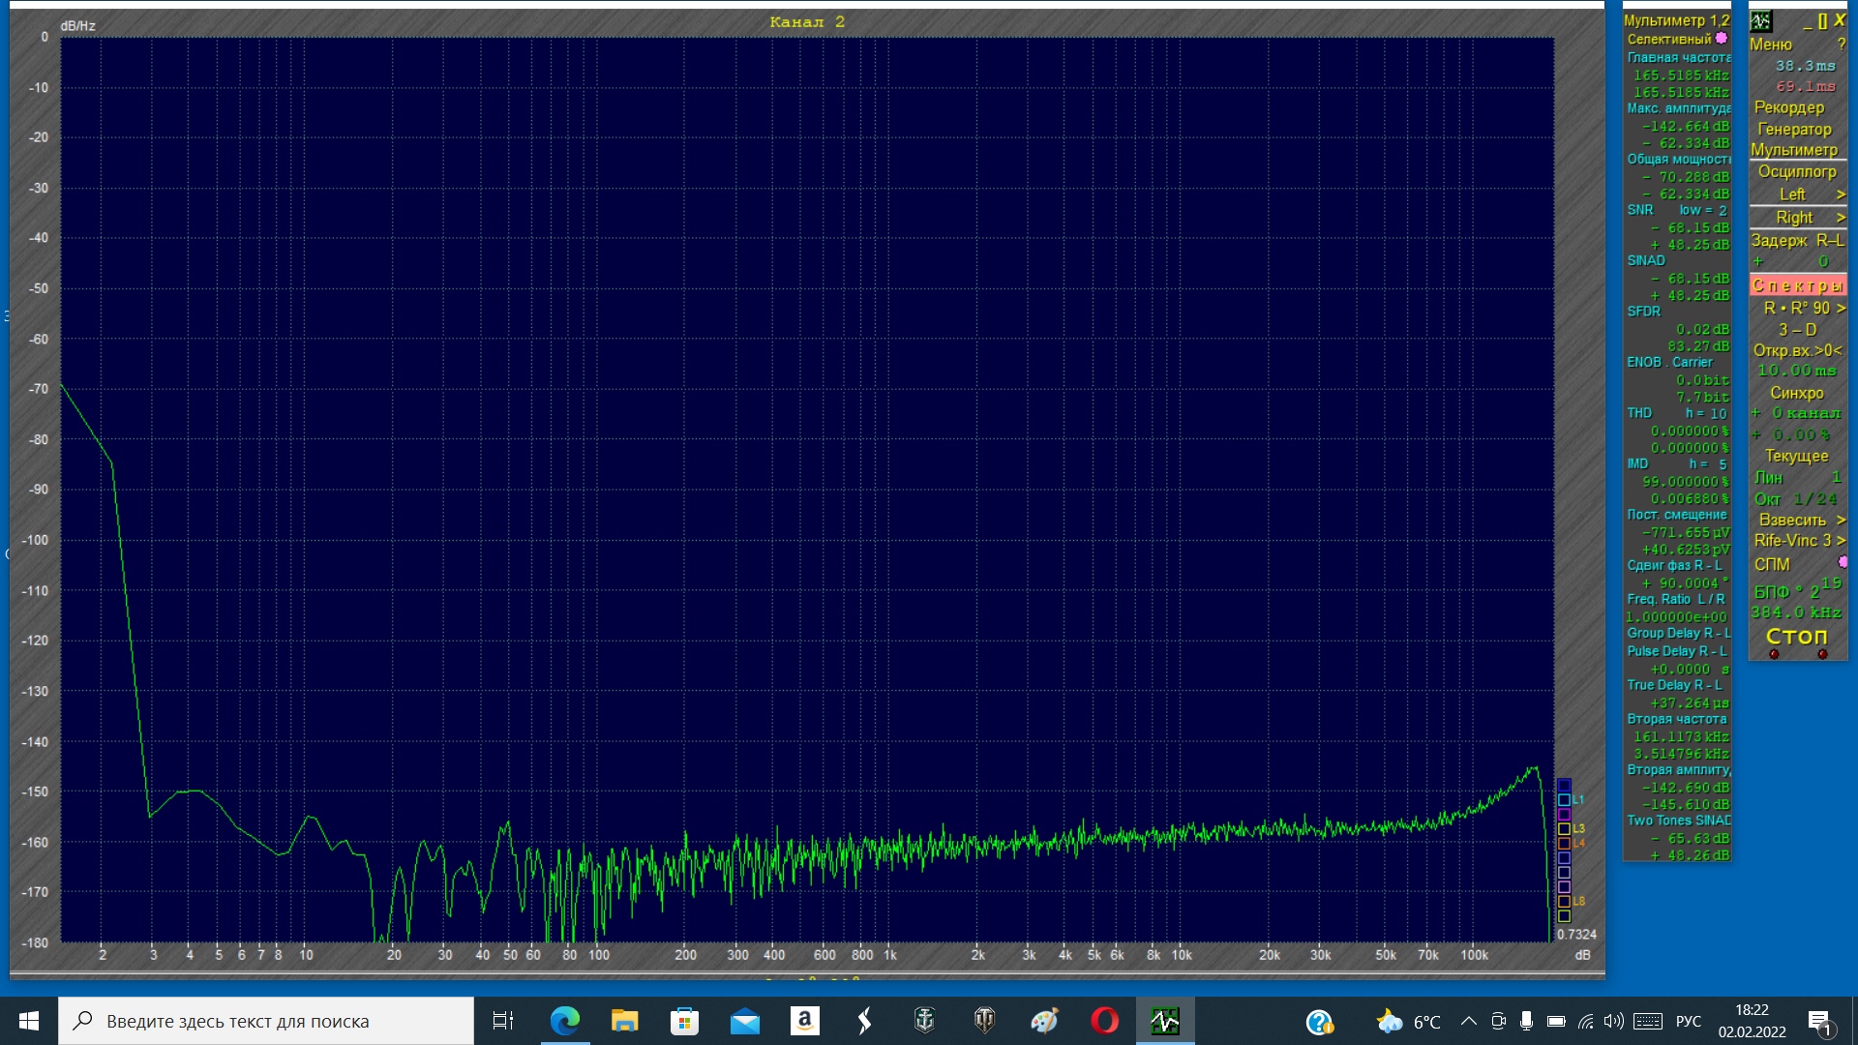
Task: Toggle the cyan L1 trace box
Action: click(x=1564, y=800)
